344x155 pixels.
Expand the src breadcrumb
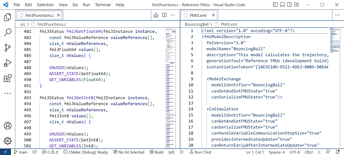pyautogui.click(x=23, y=24)
